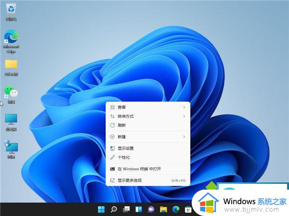
Task: Click the plus-circle icon beside 新建
Action: (x=112, y=137)
